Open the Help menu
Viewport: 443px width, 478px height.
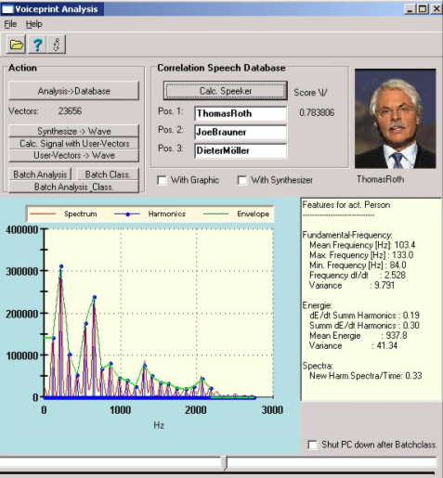pyautogui.click(x=33, y=24)
